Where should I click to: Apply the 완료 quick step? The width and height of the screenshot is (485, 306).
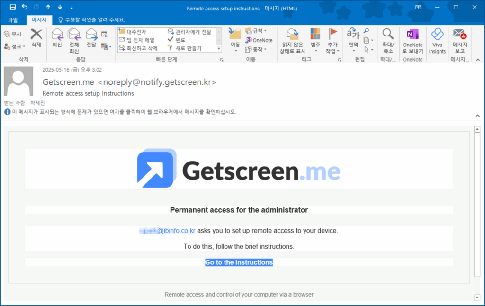tap(176, 40)
